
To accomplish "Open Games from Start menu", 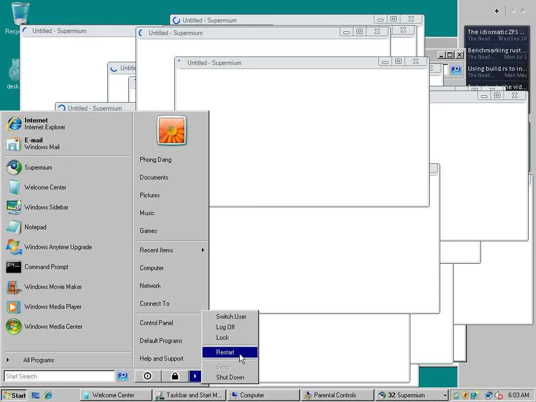I will point(172,231).
